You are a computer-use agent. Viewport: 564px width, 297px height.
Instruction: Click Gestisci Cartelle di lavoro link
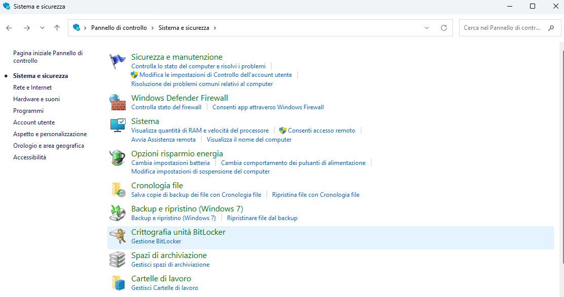[x=164, y=288]
